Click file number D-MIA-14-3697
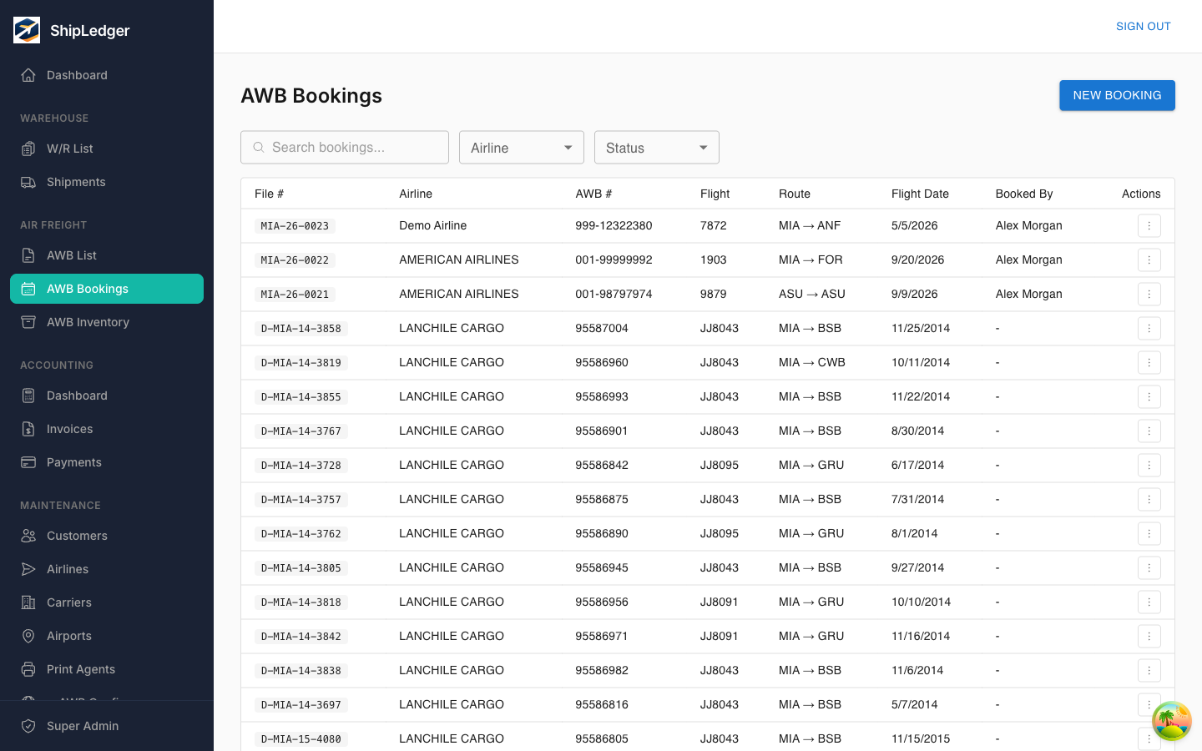 tap(301, 705)
